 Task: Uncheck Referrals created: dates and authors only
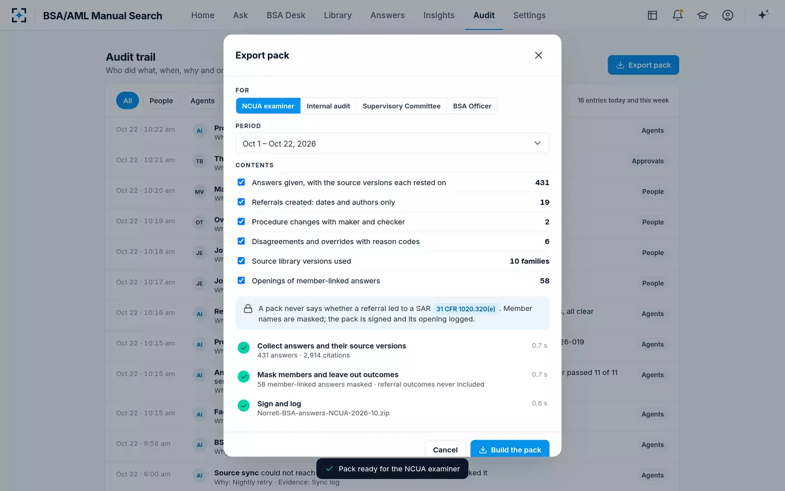pos(241,202)
